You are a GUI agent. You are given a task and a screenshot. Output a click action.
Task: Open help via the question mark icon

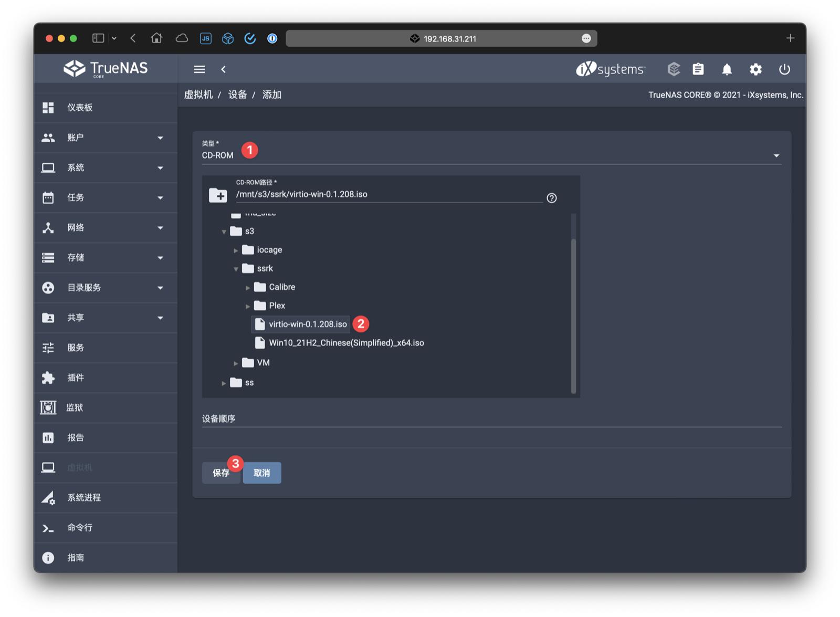coord(551,198)
